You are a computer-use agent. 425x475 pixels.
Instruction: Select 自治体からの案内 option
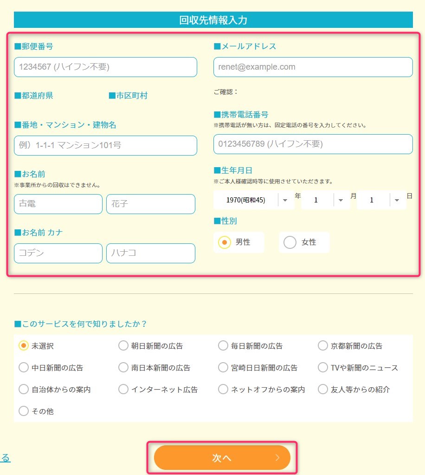(24, 389)
